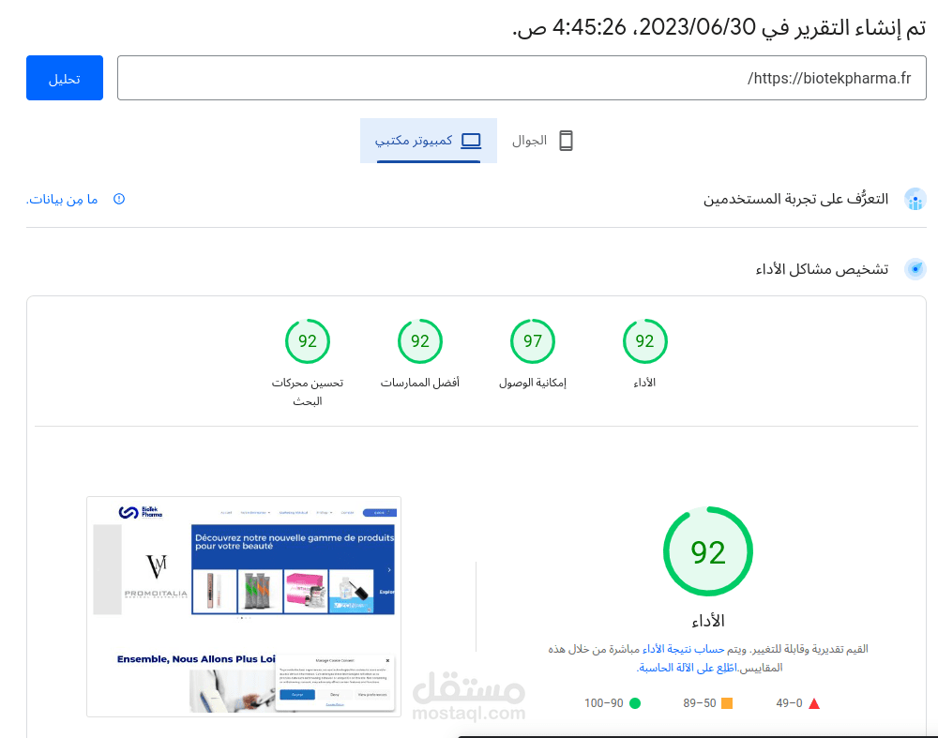Screen dimensions: 938x738
Task: Click the تشخيص مشاكل الأداء heading
Action: pyautogui.click(x=822, y=269)
